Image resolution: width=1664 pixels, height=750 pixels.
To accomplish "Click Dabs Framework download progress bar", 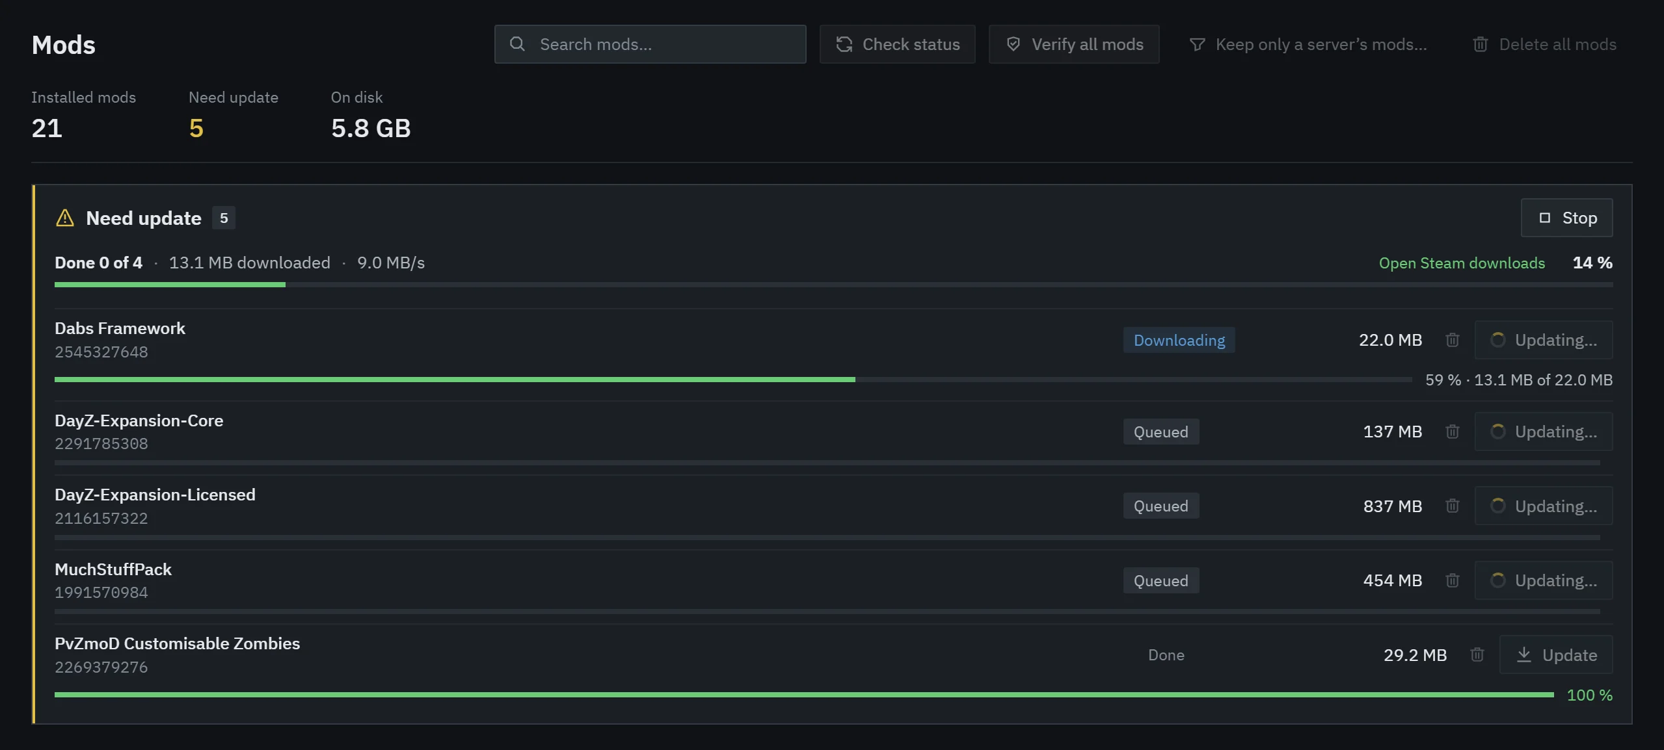I will pos(733,380).
